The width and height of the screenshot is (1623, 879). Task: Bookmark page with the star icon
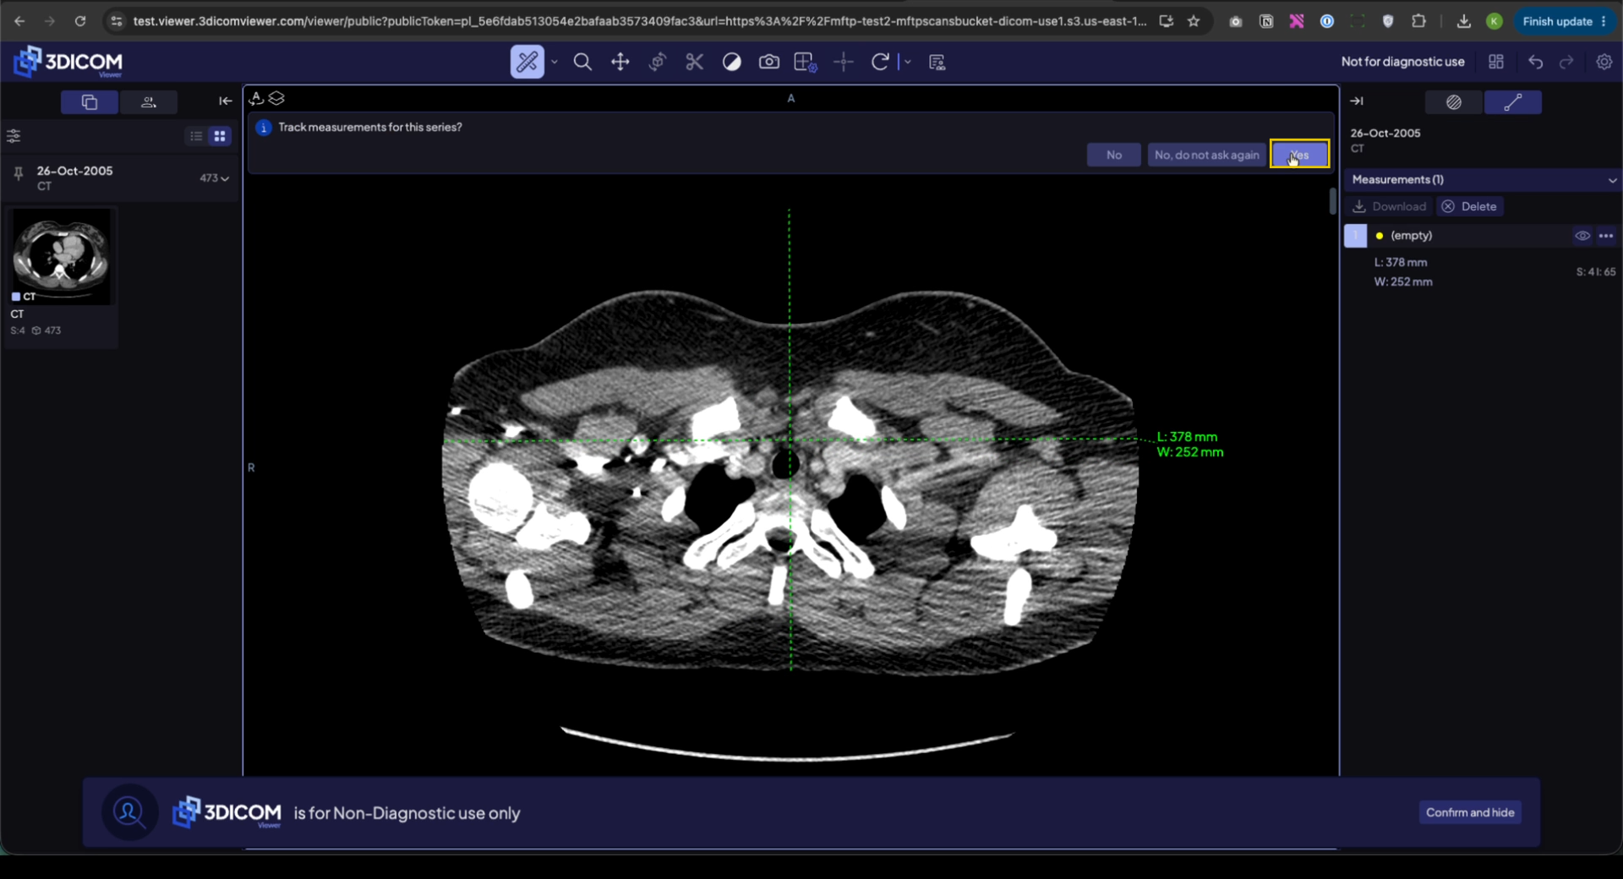tap(1194, 21)
